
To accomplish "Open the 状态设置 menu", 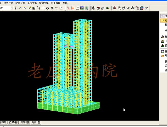I will 20,3.
